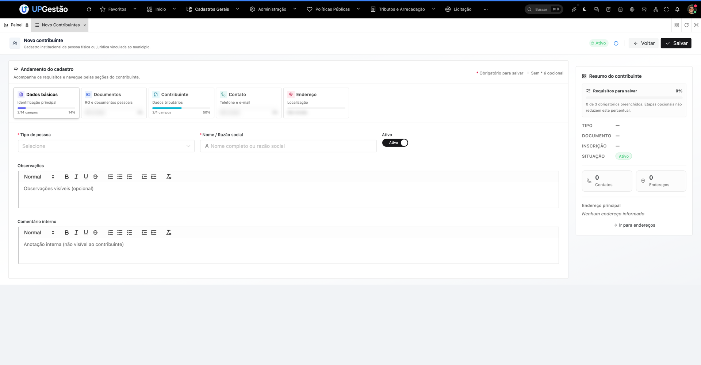Apply Strikethrough in Observações editor
The height and width of the screenshot is (365, 701).
click(x=95, y=177)
